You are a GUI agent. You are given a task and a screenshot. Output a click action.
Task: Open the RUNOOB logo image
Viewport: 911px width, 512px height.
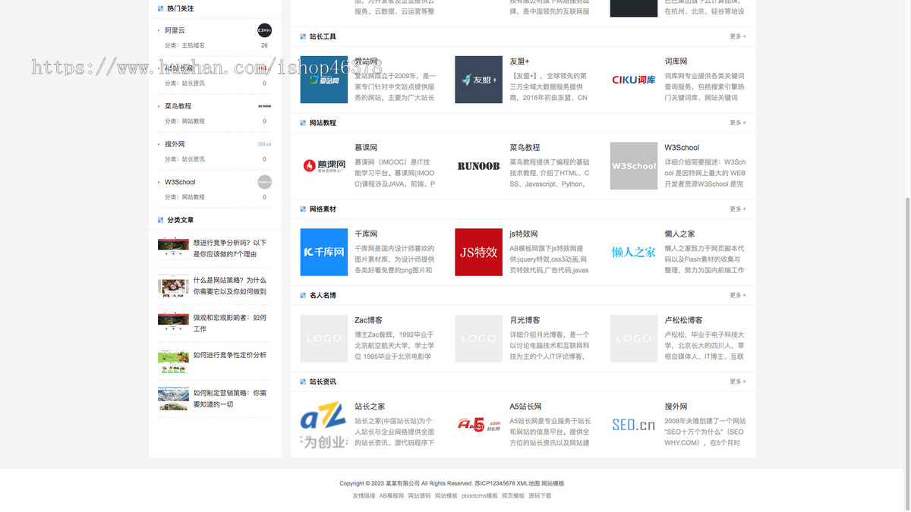478,166
